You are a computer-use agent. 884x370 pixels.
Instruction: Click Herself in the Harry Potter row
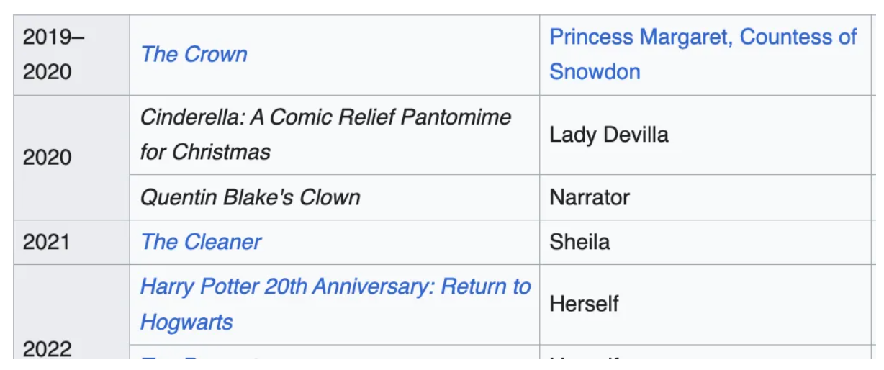pyautogui.click(x=584, y=304)
